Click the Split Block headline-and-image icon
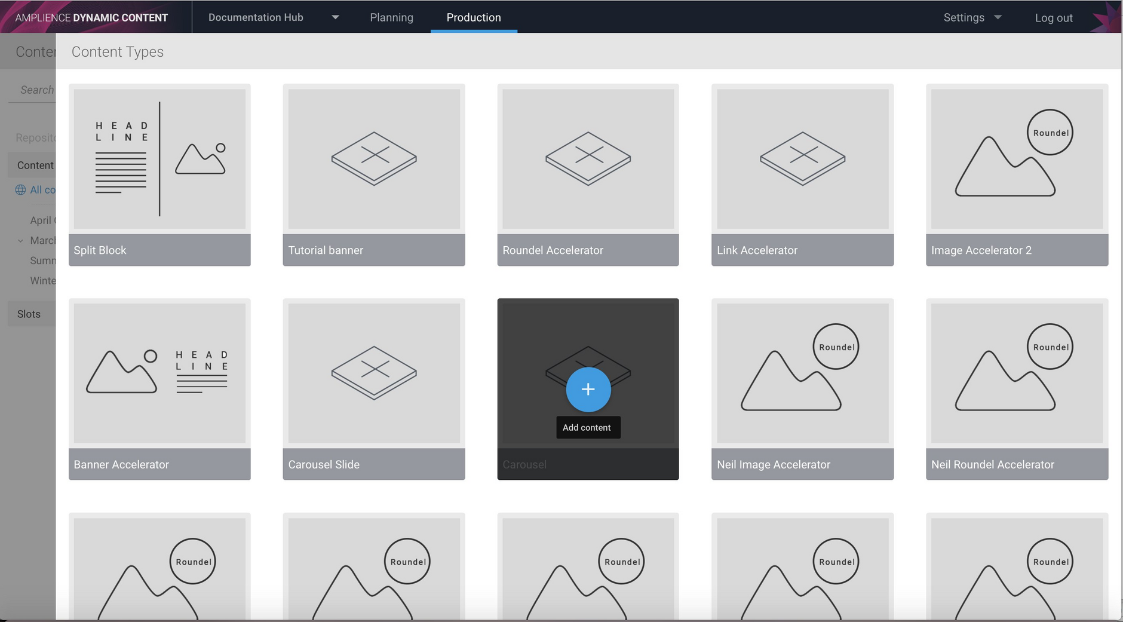 160,159
